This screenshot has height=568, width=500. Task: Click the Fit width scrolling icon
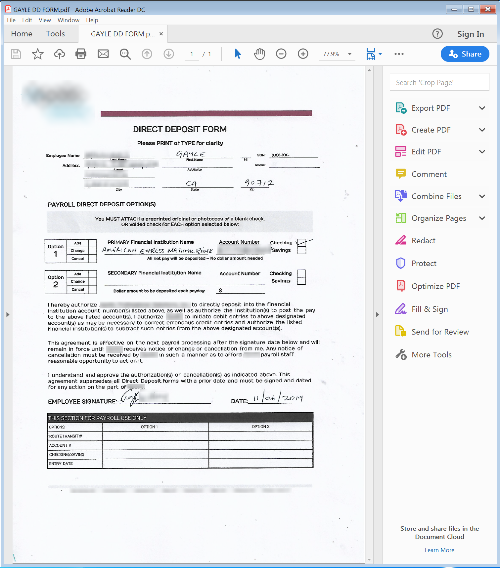point(371,54)
